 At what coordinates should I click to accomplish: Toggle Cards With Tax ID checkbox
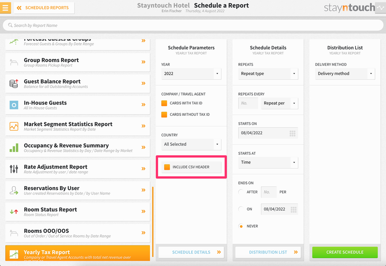pos(164,103)
